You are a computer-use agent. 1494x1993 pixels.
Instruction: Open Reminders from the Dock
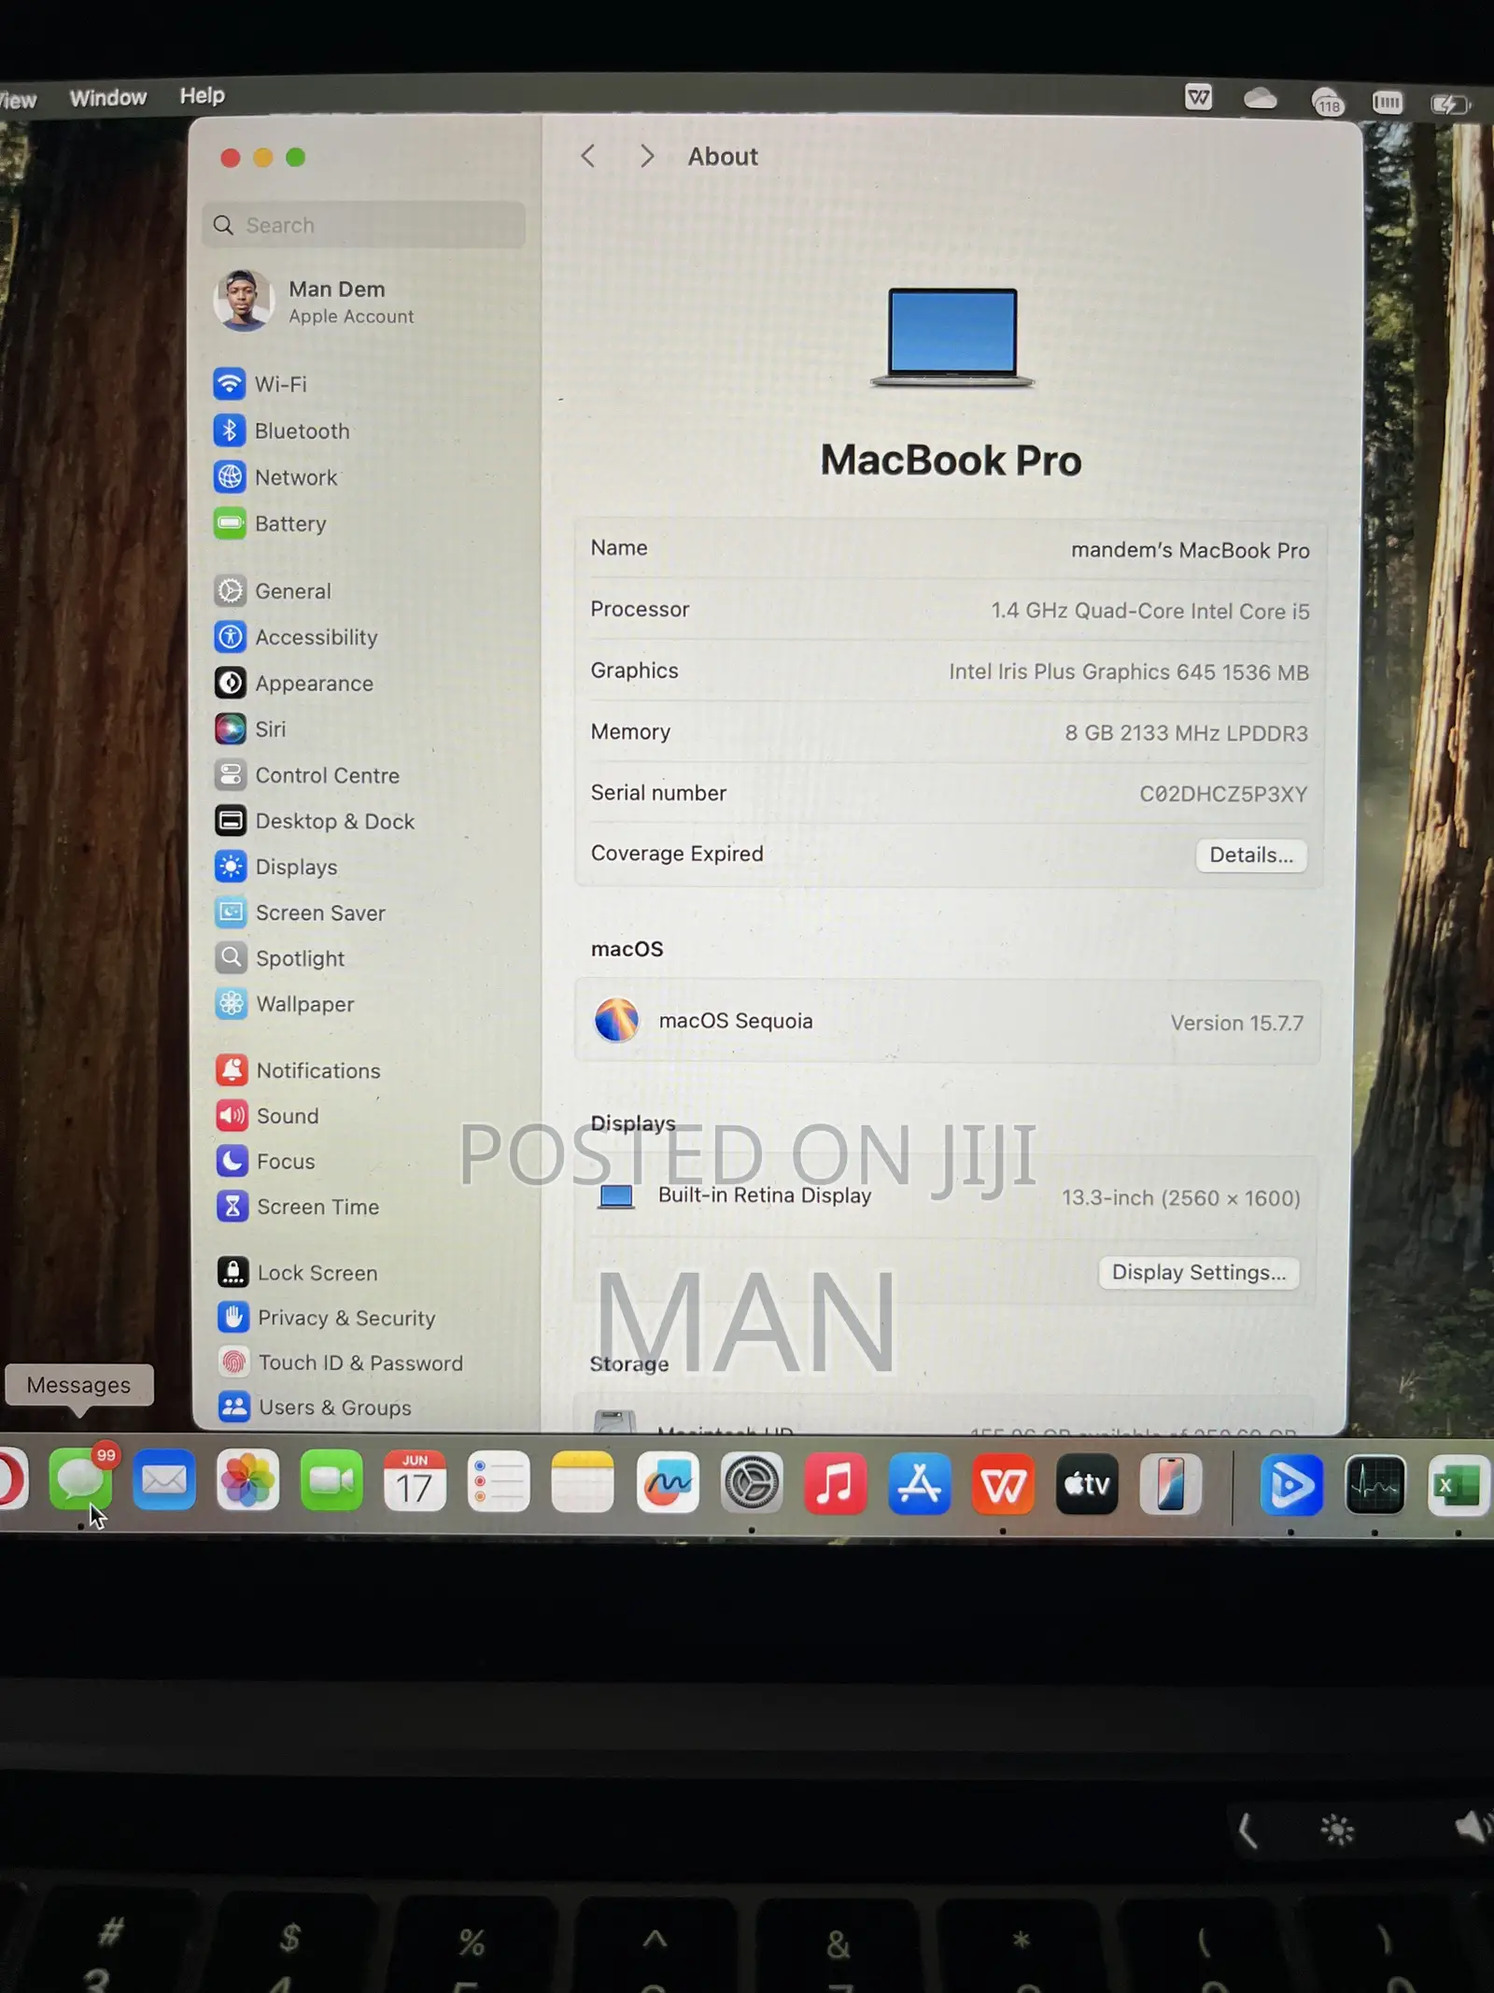click(x=499, y=1482)
